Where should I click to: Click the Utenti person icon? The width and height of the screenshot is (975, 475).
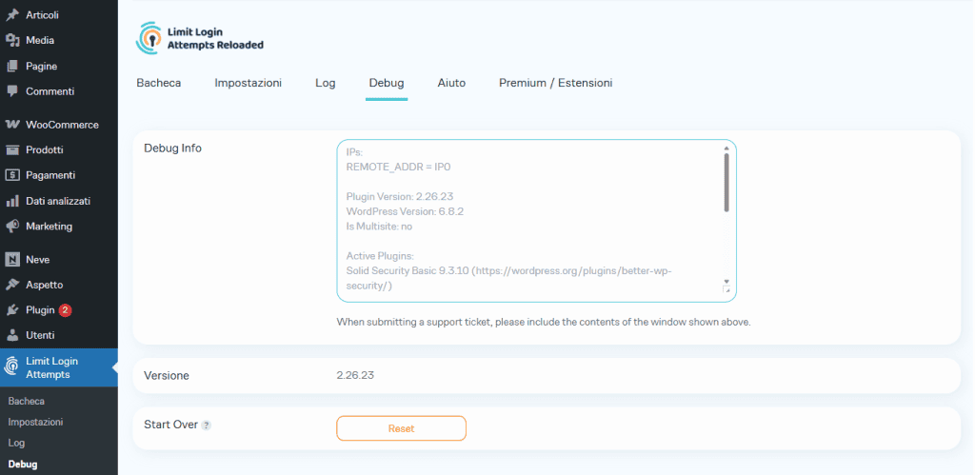[12, 335]
